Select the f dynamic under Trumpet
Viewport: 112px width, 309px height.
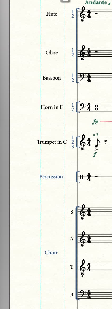pos(95,155)
